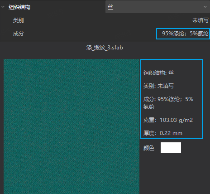Open the white 颜色 color swatch
This screenshot has width=210, height=194.
click(171, 148)
